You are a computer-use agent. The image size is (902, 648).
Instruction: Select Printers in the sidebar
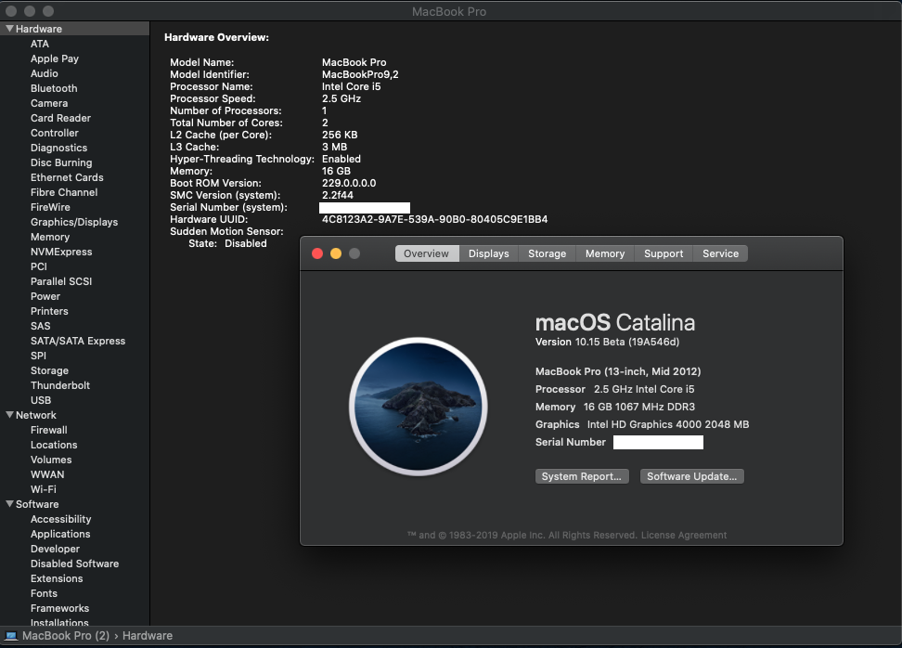[x=49, y=311]
